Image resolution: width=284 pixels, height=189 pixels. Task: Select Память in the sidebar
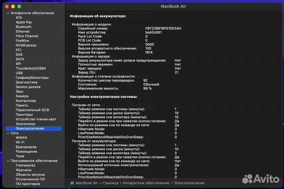pyautogui.click(x=22, y=105)
